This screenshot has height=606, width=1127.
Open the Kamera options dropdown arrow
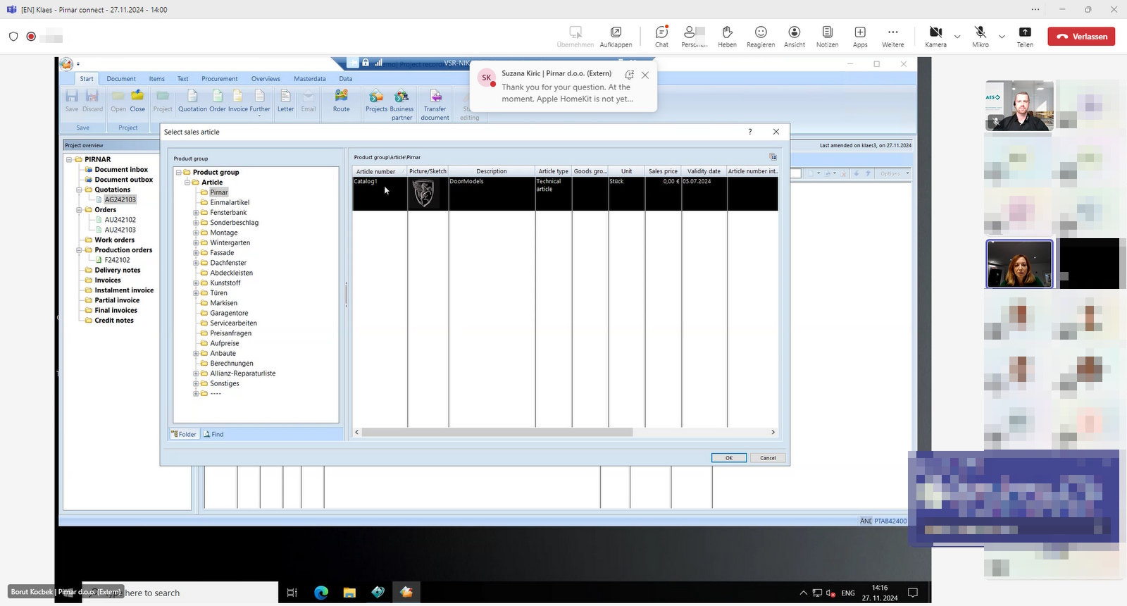(957, 37)
